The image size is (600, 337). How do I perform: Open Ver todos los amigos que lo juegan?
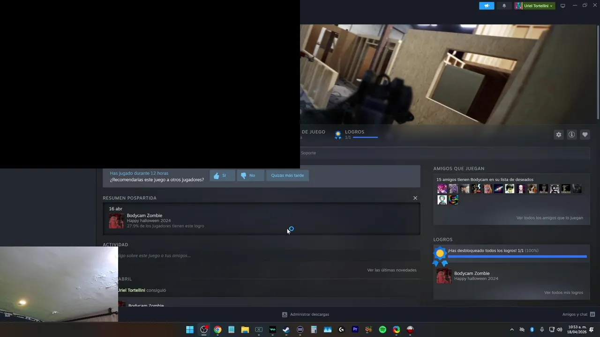tap(550, 218)
